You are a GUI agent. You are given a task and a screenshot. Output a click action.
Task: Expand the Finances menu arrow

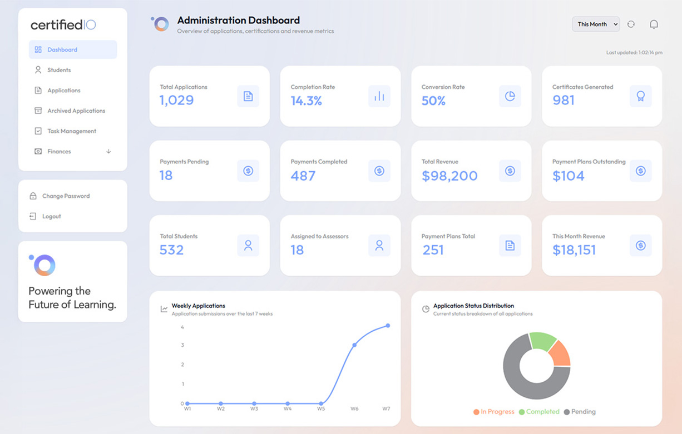coord(108,152)
